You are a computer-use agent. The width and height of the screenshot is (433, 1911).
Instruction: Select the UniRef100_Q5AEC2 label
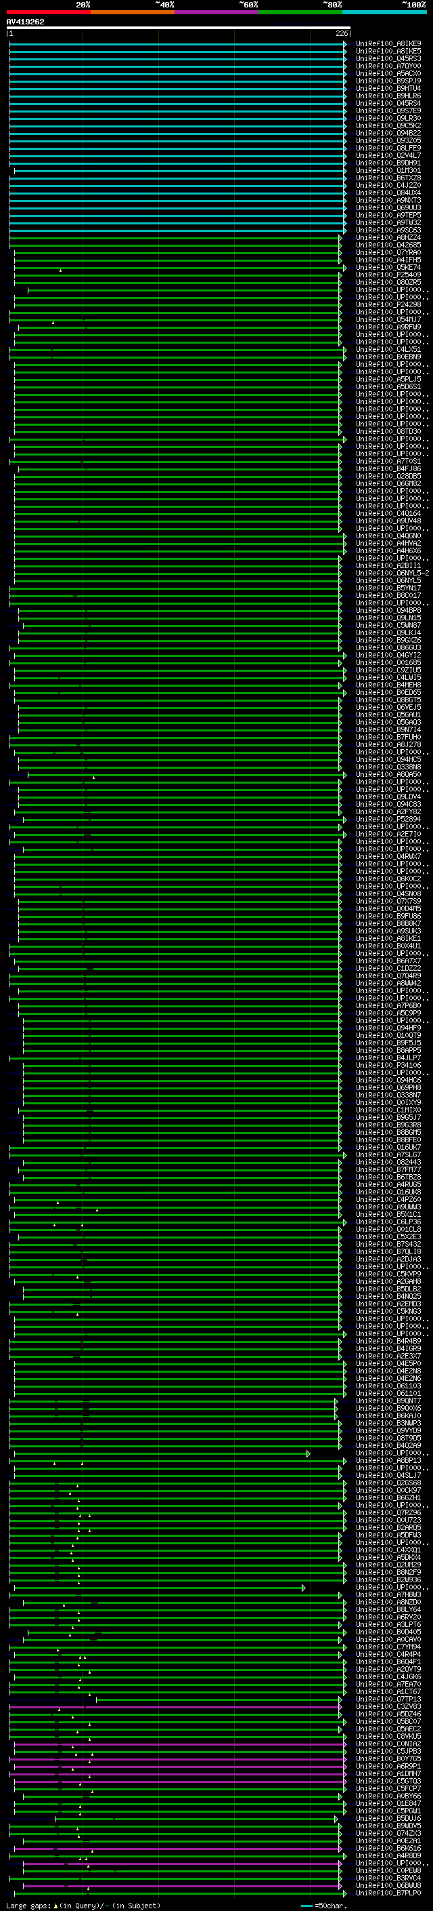click(388, 1729)
